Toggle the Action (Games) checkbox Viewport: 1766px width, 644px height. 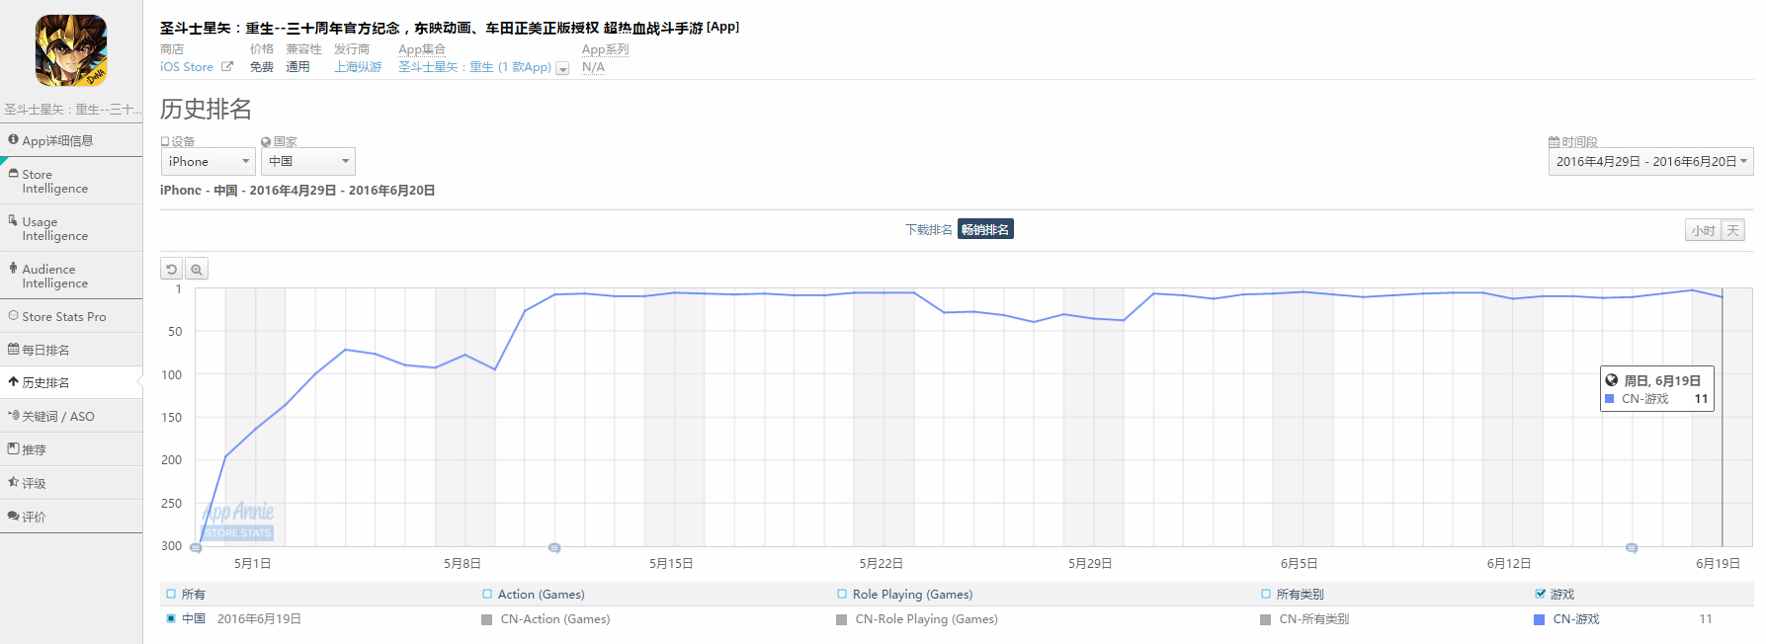[487, 594]
